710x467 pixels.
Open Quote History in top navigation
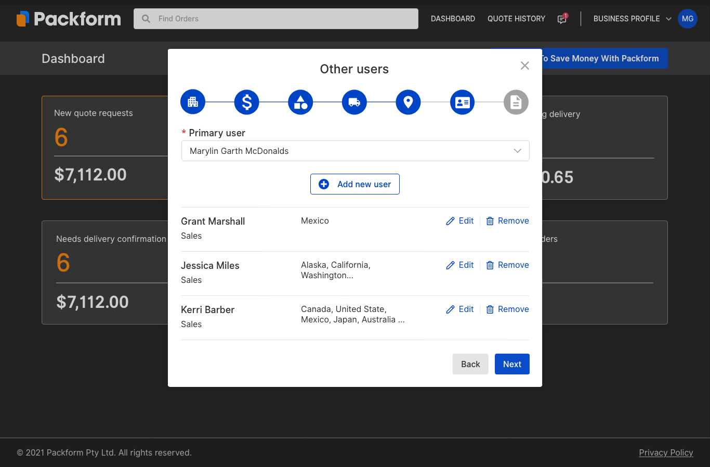pyautogui.click(x=516, y=19)
